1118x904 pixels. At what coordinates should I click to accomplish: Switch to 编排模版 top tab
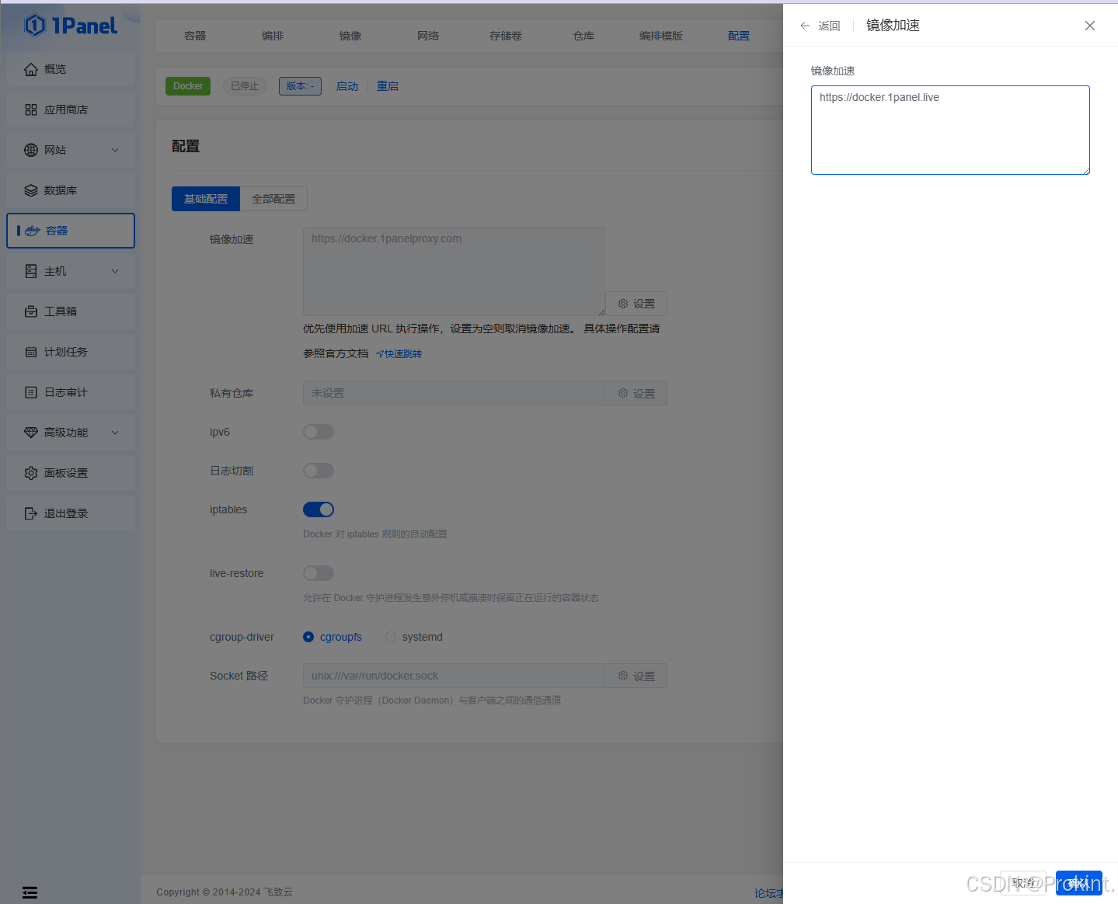[661, 36]
